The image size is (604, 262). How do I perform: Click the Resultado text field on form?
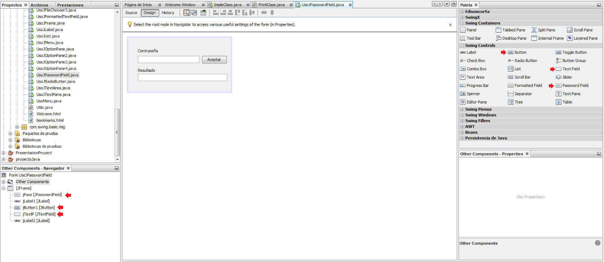pyautogui.click(x=182, y=77)
